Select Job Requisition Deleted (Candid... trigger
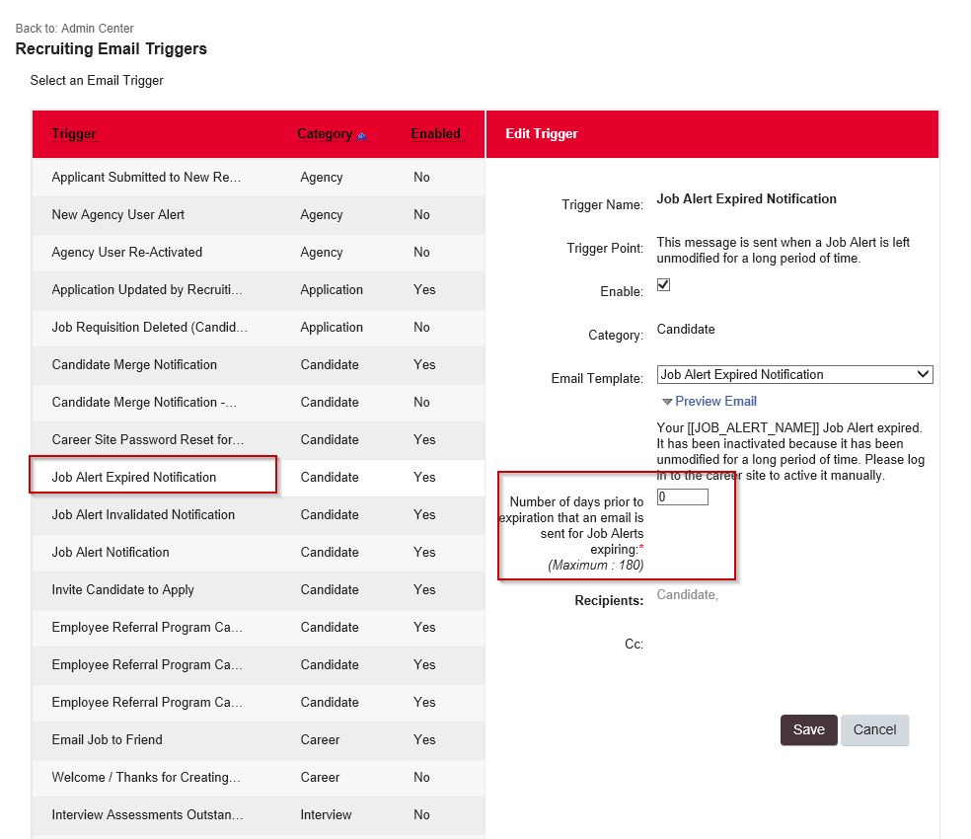The image size is (971, 839). click(149, 327)
